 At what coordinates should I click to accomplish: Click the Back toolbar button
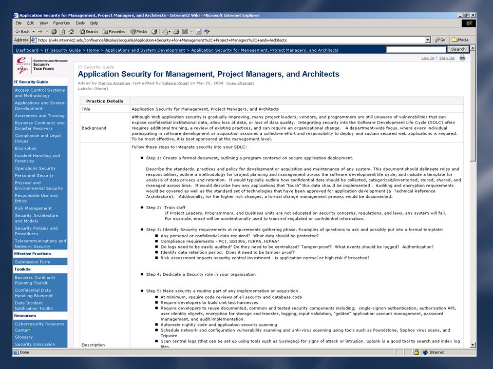click(22, 32)
